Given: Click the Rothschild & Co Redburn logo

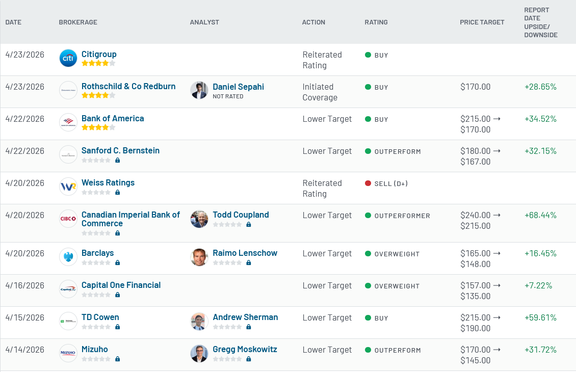Looking at the screenshot, I should tap(68, 90).
